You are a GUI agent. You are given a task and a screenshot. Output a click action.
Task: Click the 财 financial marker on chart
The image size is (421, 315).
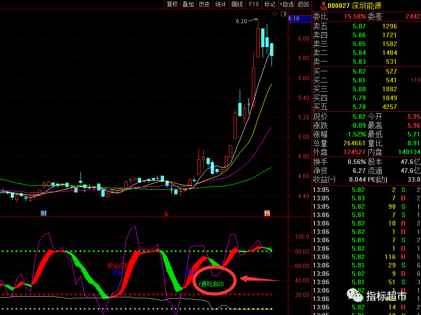click(x=43, y=213)
